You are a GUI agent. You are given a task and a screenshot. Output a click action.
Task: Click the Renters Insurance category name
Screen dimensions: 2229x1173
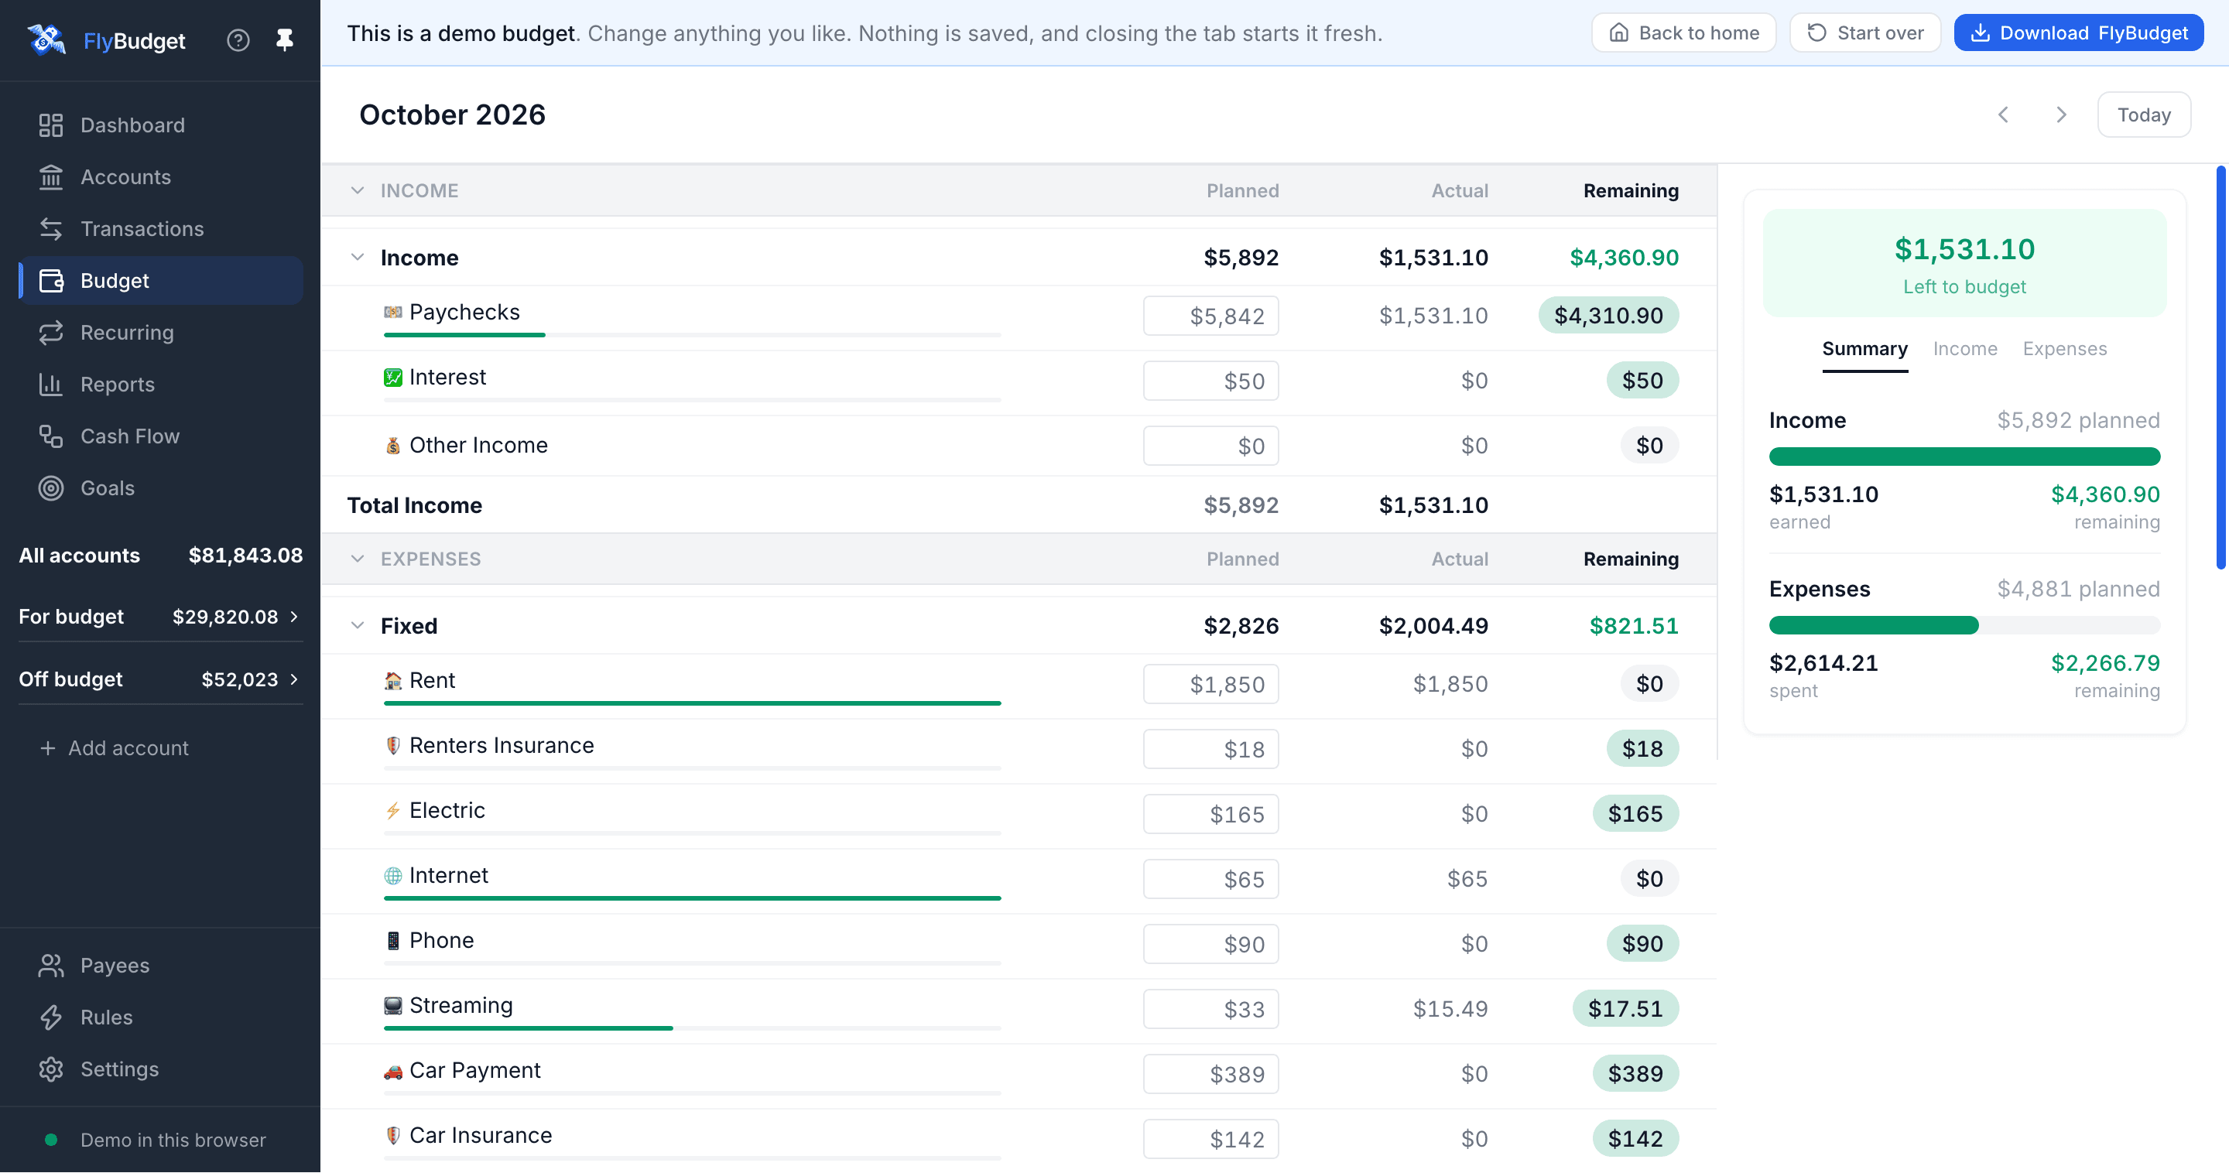pyautogui.click(x=502, y=746)
